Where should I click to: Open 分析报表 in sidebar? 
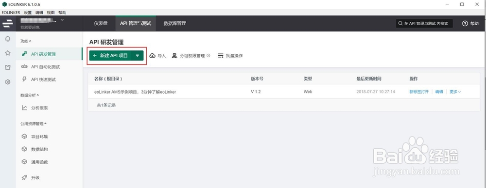coord(49,108)
